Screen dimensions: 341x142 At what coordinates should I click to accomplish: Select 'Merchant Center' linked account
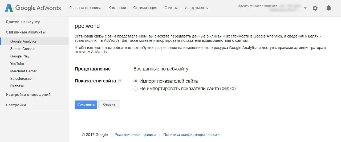click(x=23, y=71)
